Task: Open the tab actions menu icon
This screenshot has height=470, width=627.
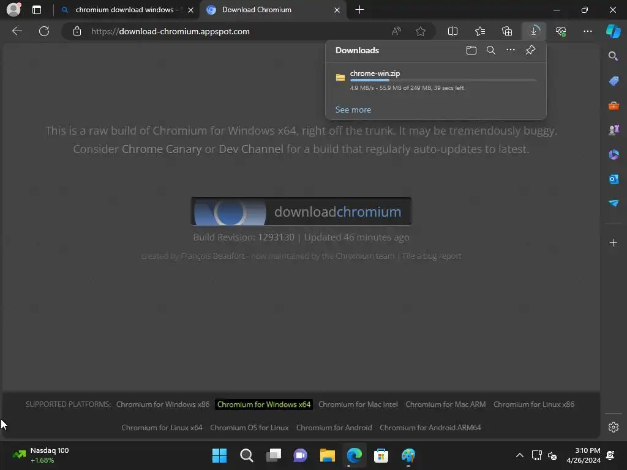Action: [x=37, y=10]
